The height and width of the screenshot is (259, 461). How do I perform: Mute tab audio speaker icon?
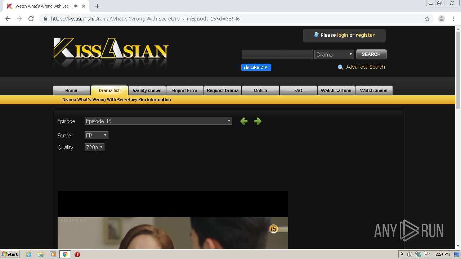[x=76, y=6]
